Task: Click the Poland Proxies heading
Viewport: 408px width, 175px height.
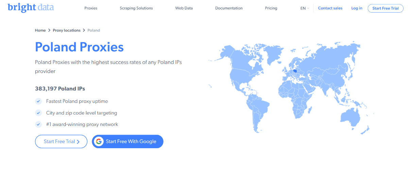Action: pos(79,47)
